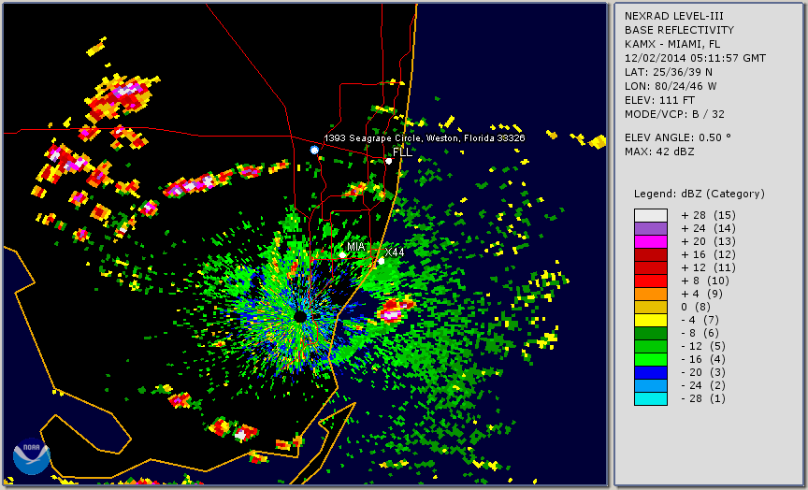
Task: Click the 'BASE REFLECTIVITY' product text
Action: point(679,30)
